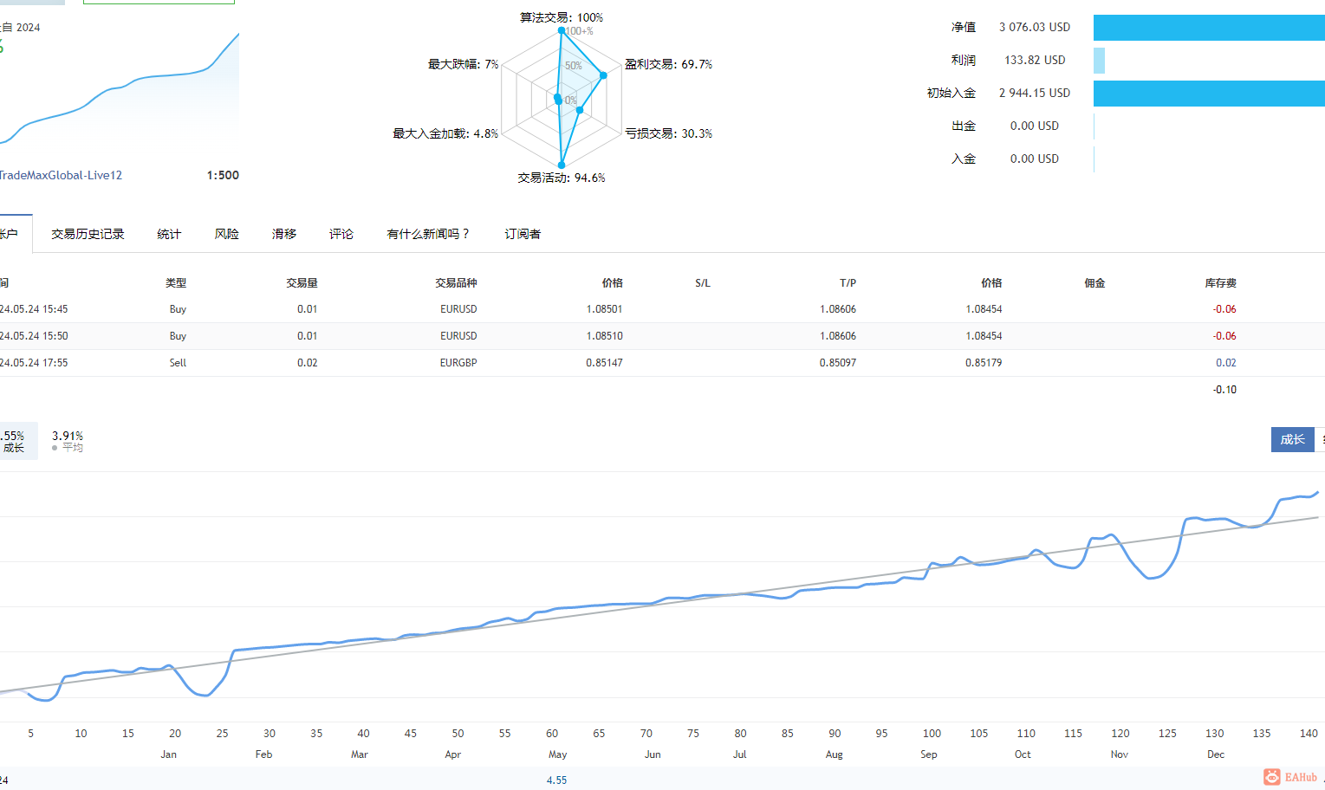Click the Sep month label on chart axis

(928, 754)
